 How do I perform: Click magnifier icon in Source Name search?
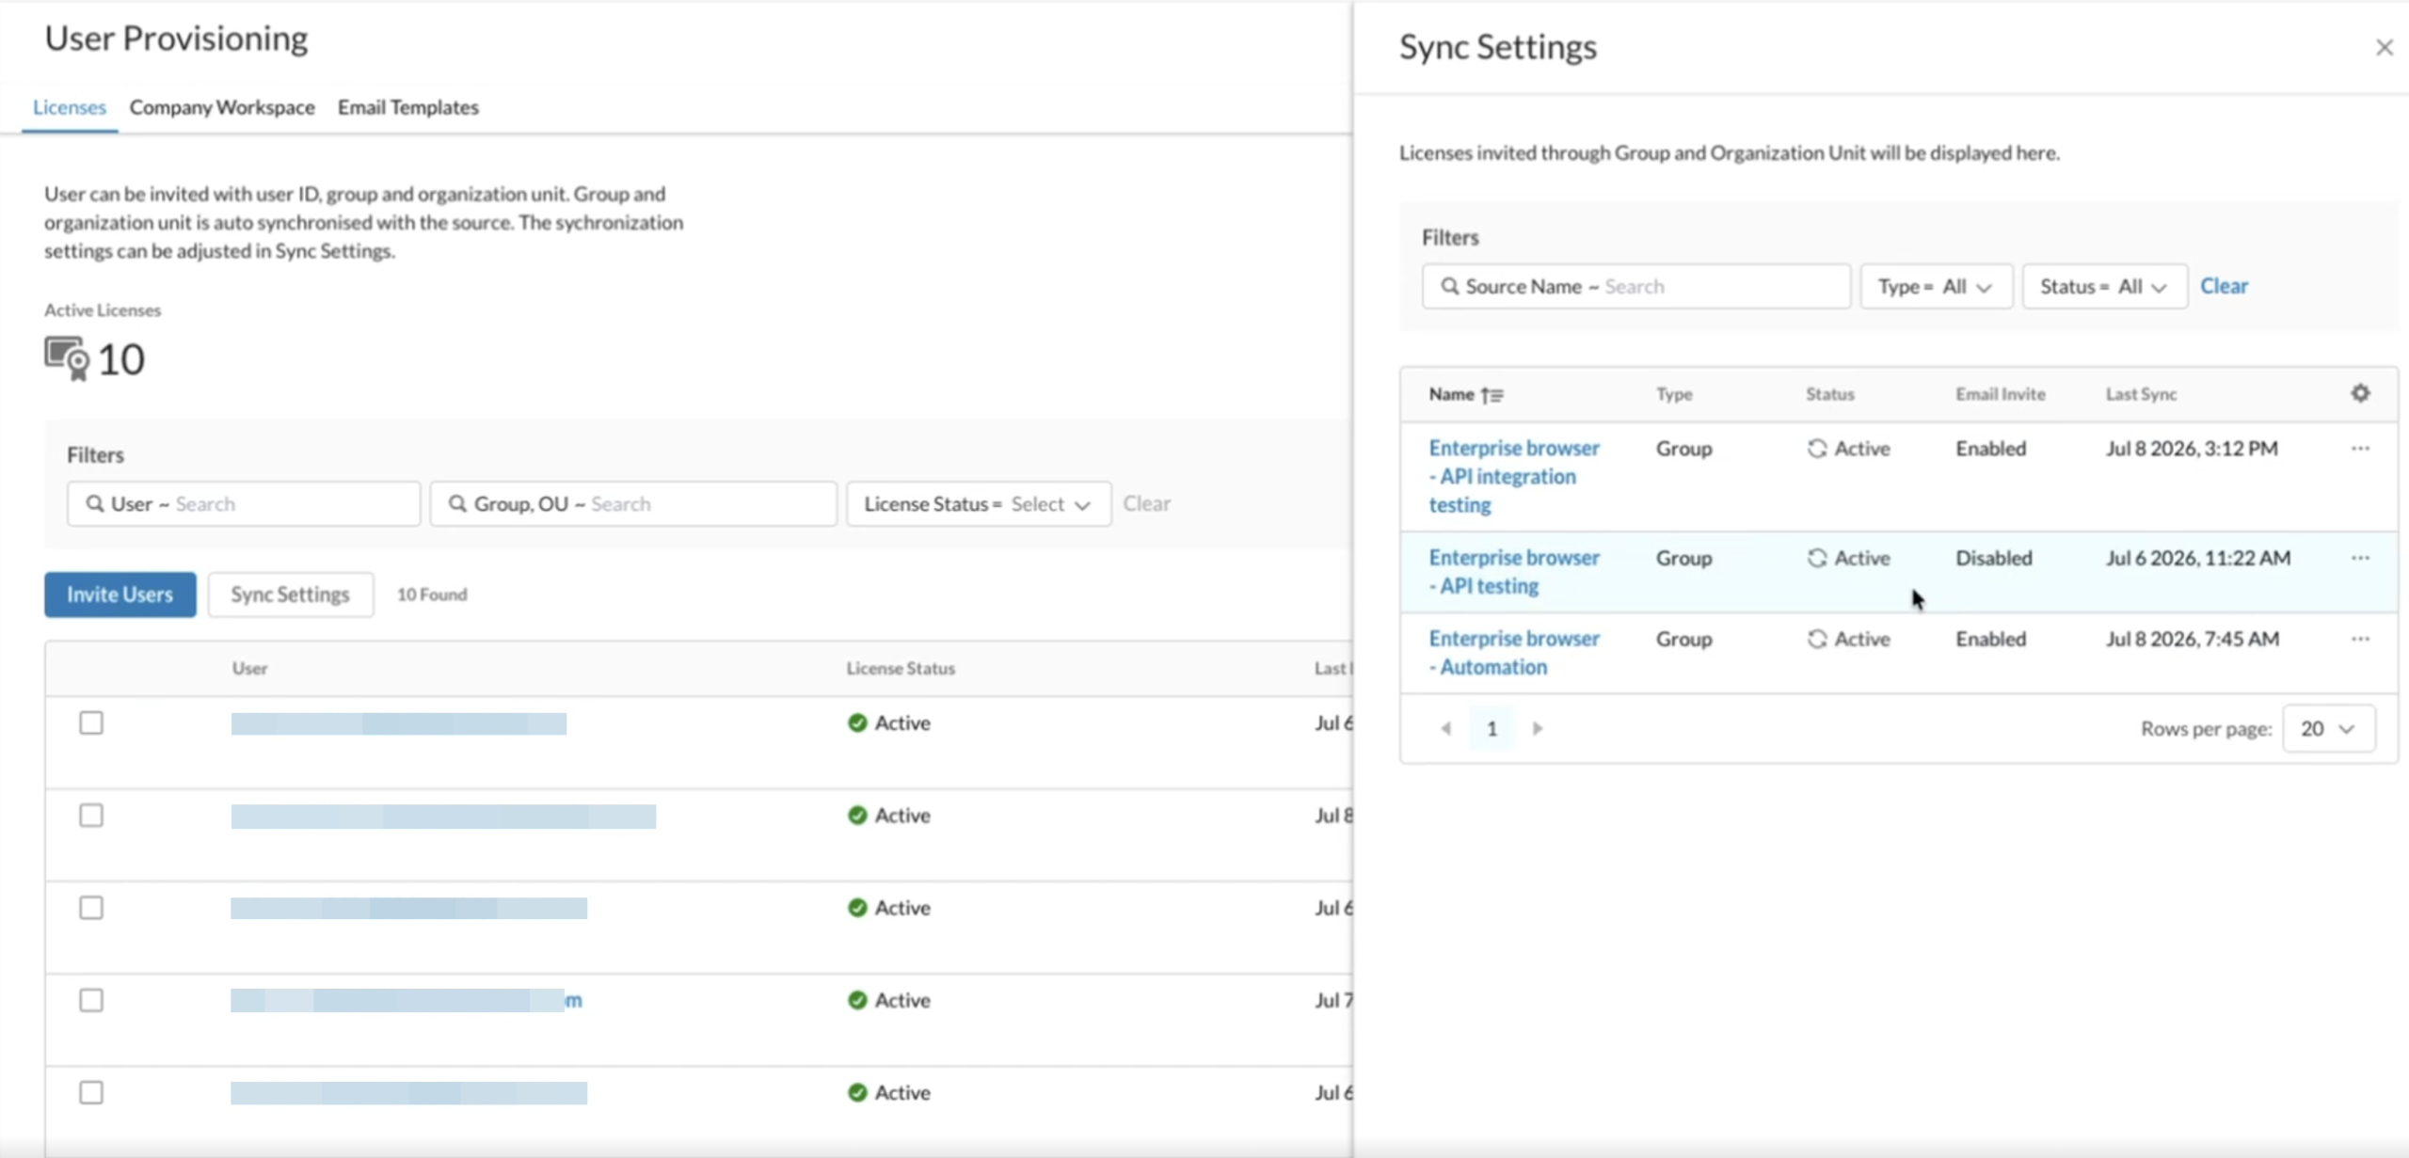[1450, 286]
